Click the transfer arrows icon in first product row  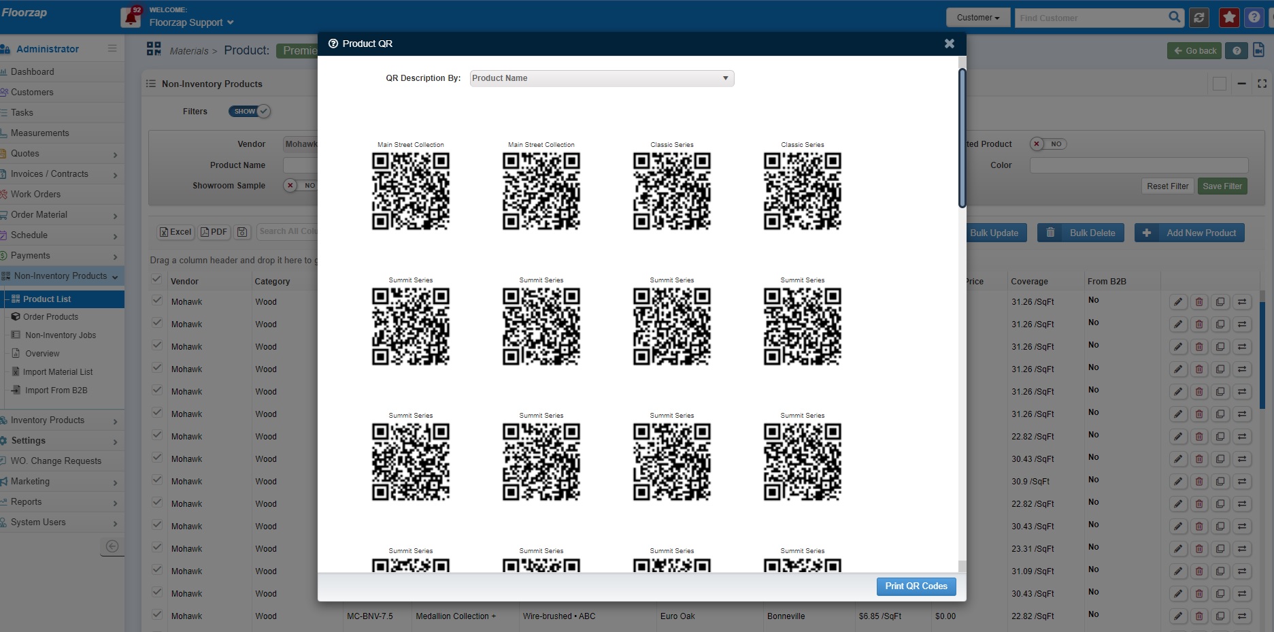pyautogui.click(x=1242, y=302)
